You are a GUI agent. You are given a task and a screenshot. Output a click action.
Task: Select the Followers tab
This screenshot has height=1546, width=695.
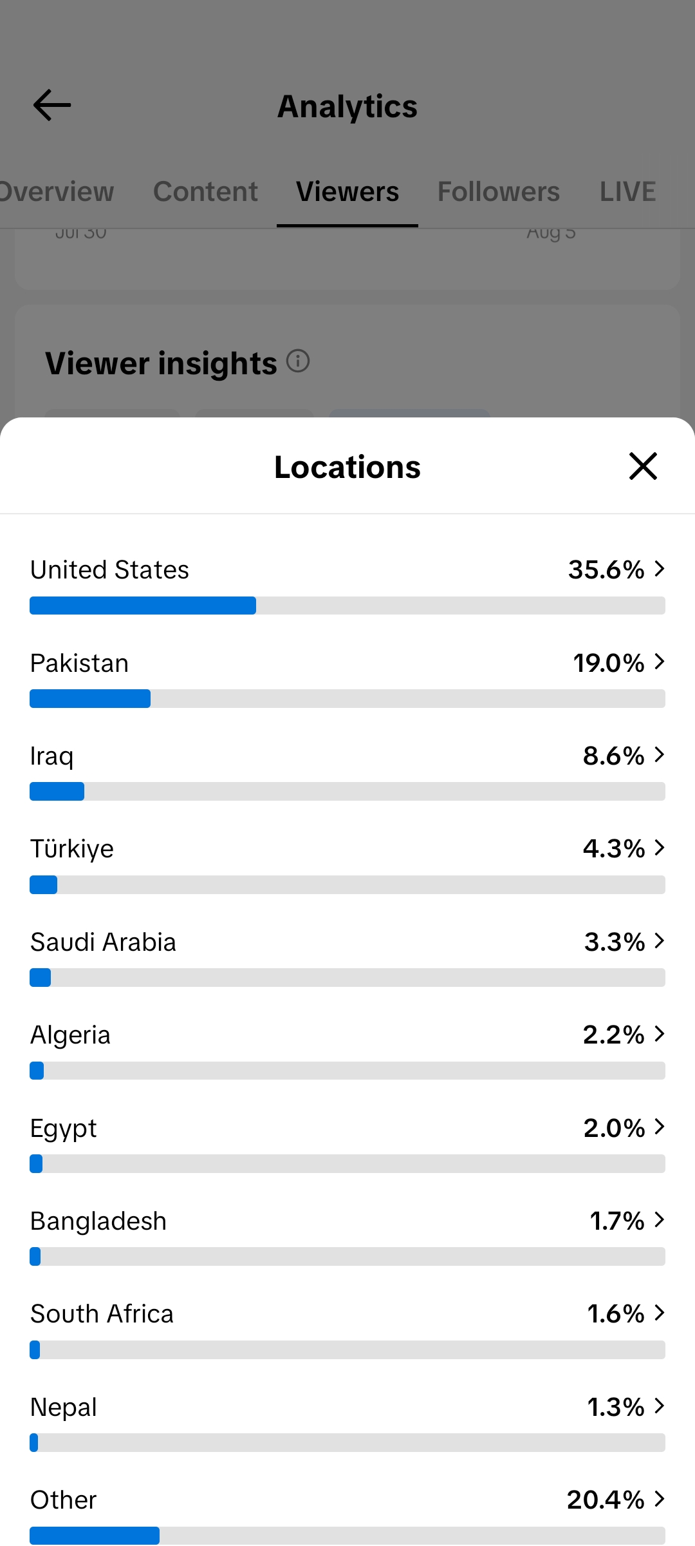click(x=499, y=192)
